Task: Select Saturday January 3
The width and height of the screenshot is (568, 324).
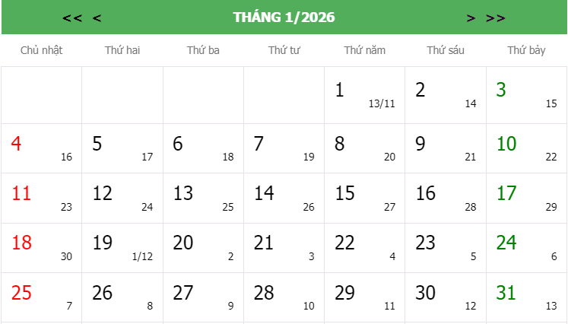Action: point(526,95)
